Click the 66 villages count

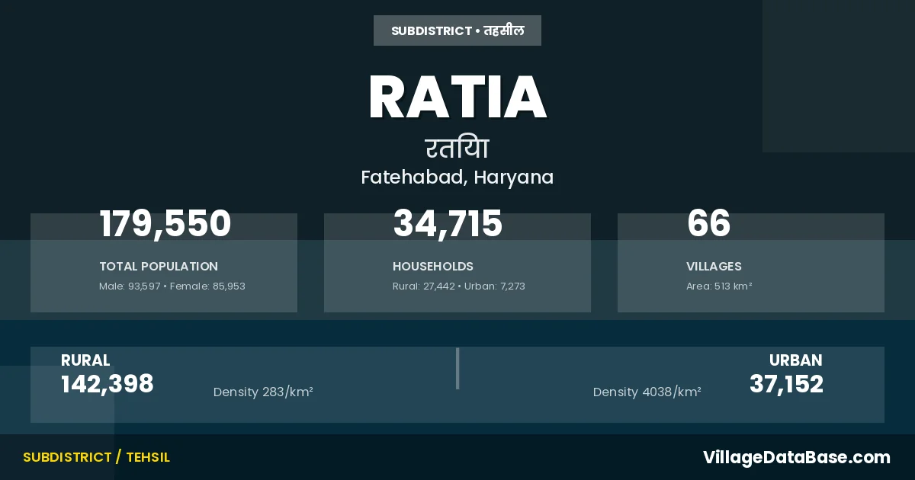tap(708, 224)
